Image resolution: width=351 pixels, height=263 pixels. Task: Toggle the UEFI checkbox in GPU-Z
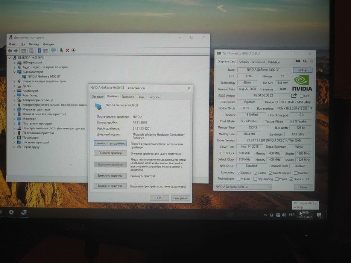point(301,96)
